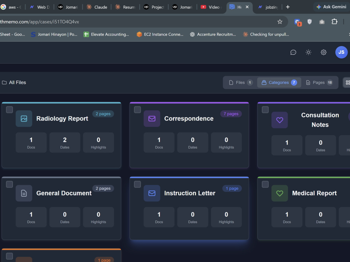Open Elevate Accounting bookmark
The width and height of the screenshot is (350, 262).
coord(106,34)
